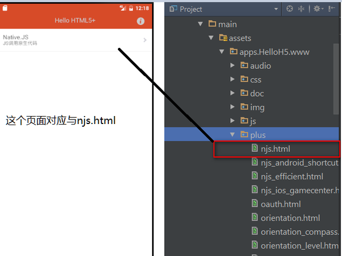Select oauth.html in the tree
Viewport: 342px width, 256px height.
[281, 204]
